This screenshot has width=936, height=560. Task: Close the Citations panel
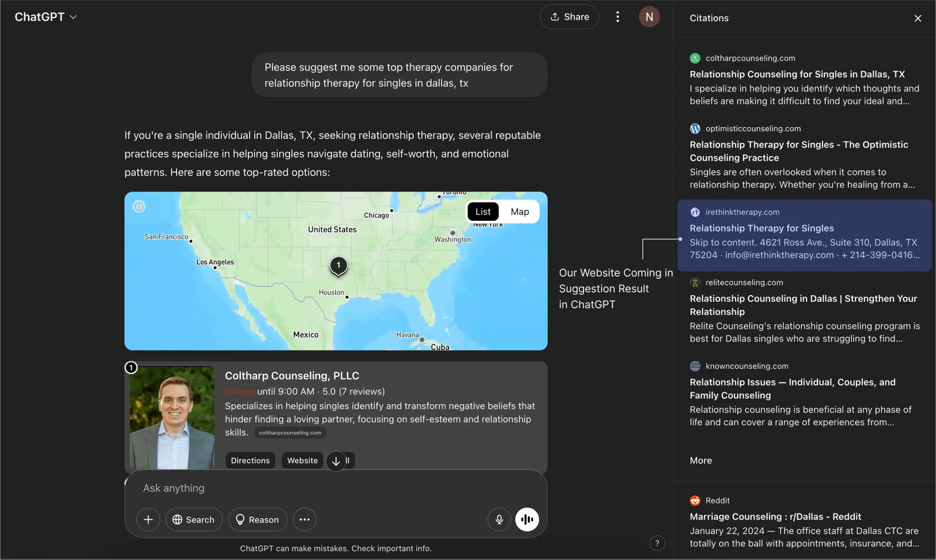[917, 18]
